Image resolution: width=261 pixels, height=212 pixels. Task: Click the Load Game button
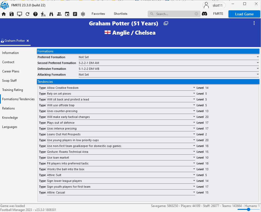[244, 14]
